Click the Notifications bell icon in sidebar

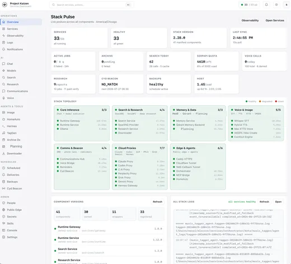(3, 49)
